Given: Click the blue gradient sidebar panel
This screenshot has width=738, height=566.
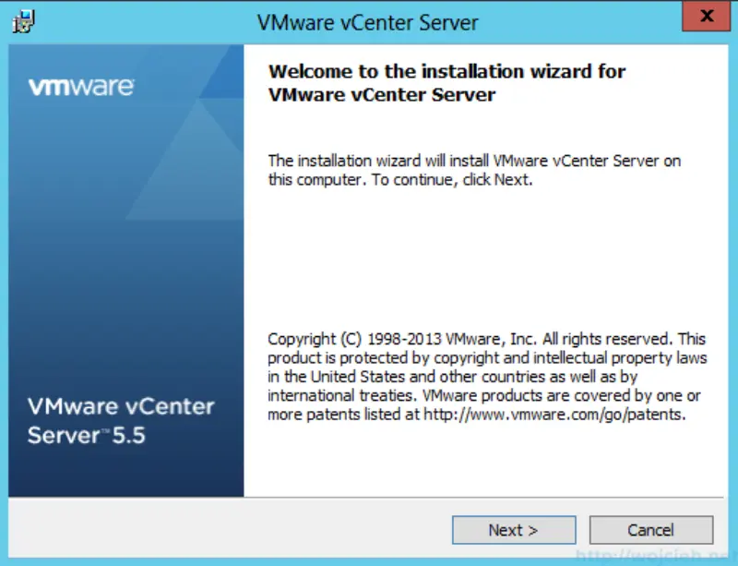Looking at the screenshot, I should [125, 259].
